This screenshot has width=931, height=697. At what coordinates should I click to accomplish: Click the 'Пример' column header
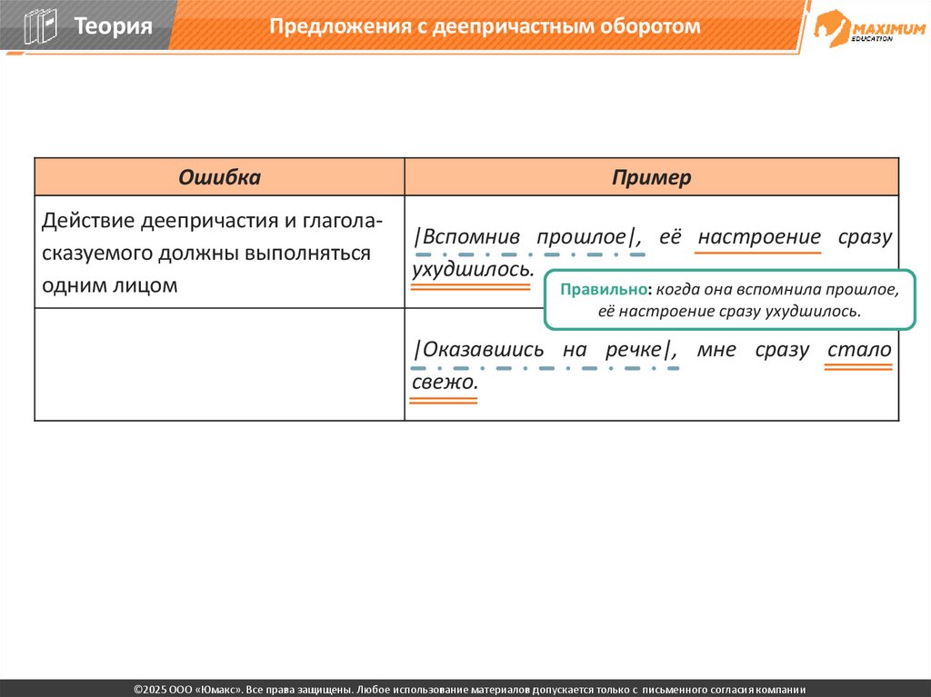click(x=651, y=177)
